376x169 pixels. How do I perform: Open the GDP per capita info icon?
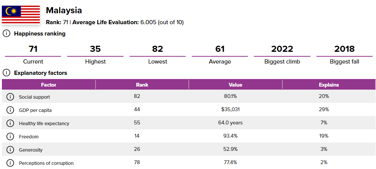tap(10, 110)
